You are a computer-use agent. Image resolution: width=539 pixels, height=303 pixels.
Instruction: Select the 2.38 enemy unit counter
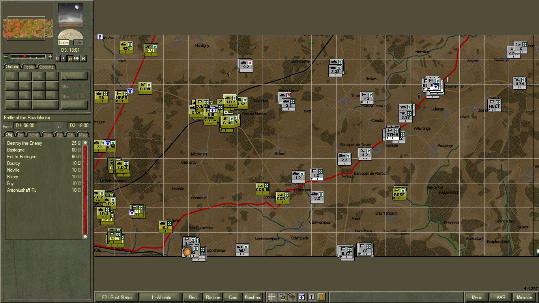(335, 71)
